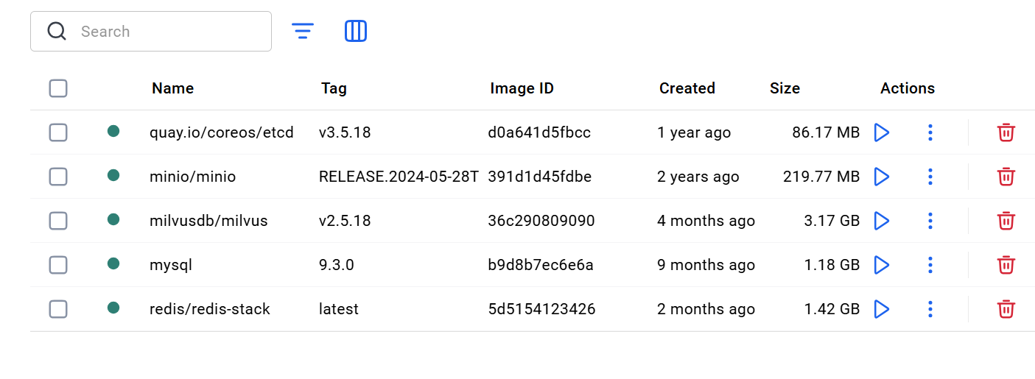Screen dimensions: 1035x379
Task: Click status dot of redis/redis-stack row
Action: (x=113, y=308)
